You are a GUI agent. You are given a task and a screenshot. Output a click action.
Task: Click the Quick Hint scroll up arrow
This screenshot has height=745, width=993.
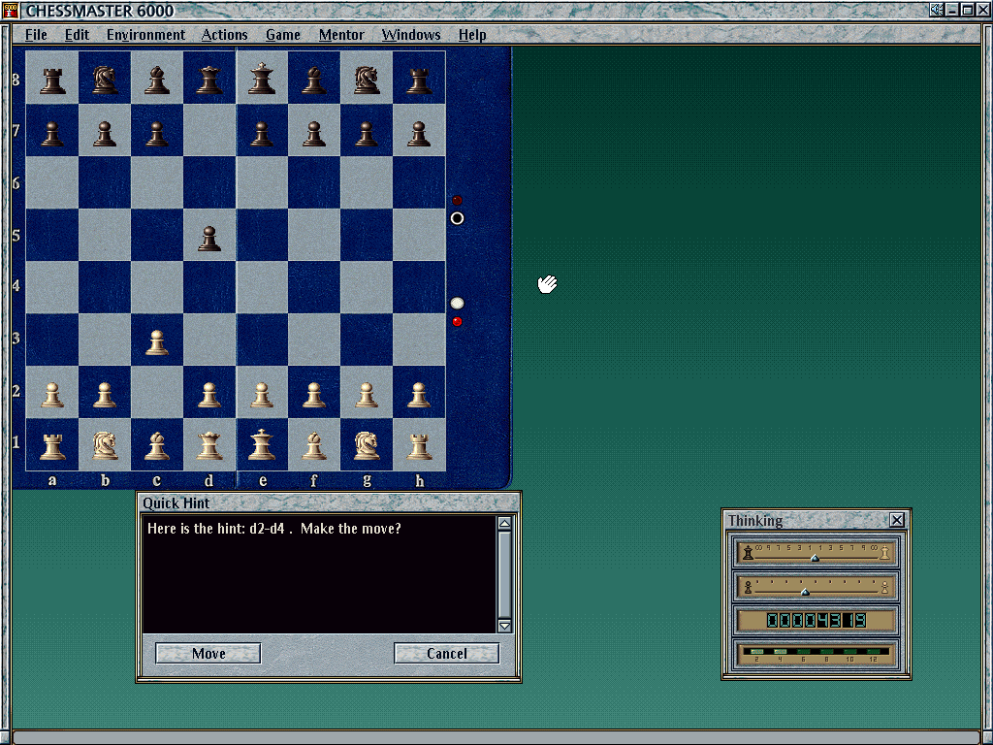click(504, 523)
